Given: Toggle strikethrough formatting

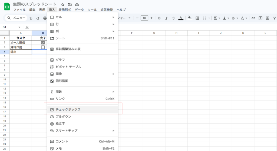Looking at the screenshot, I should [173, 18].
